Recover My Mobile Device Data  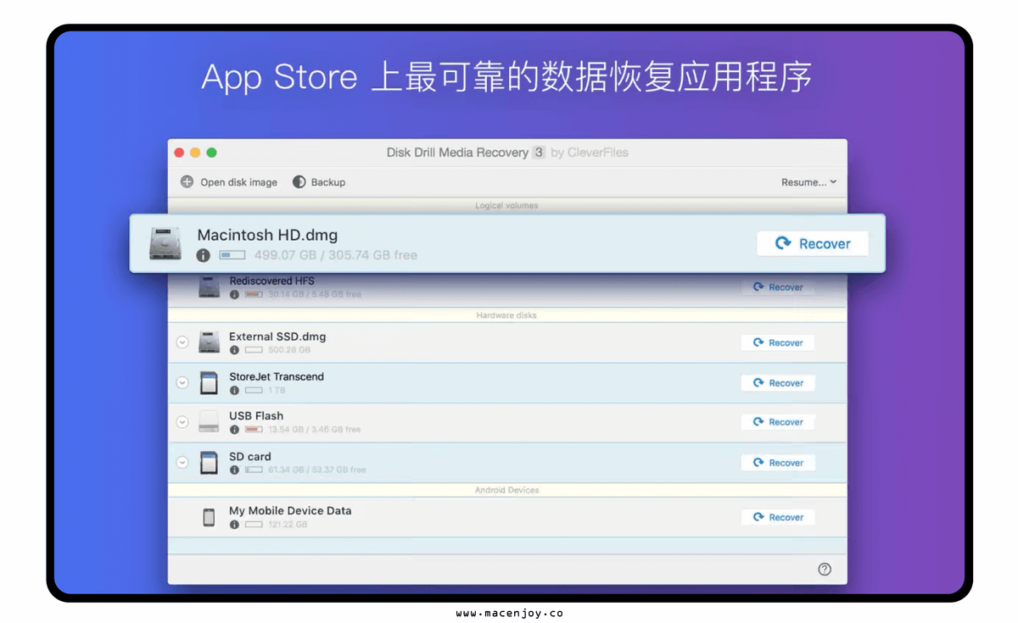[778, 517]
